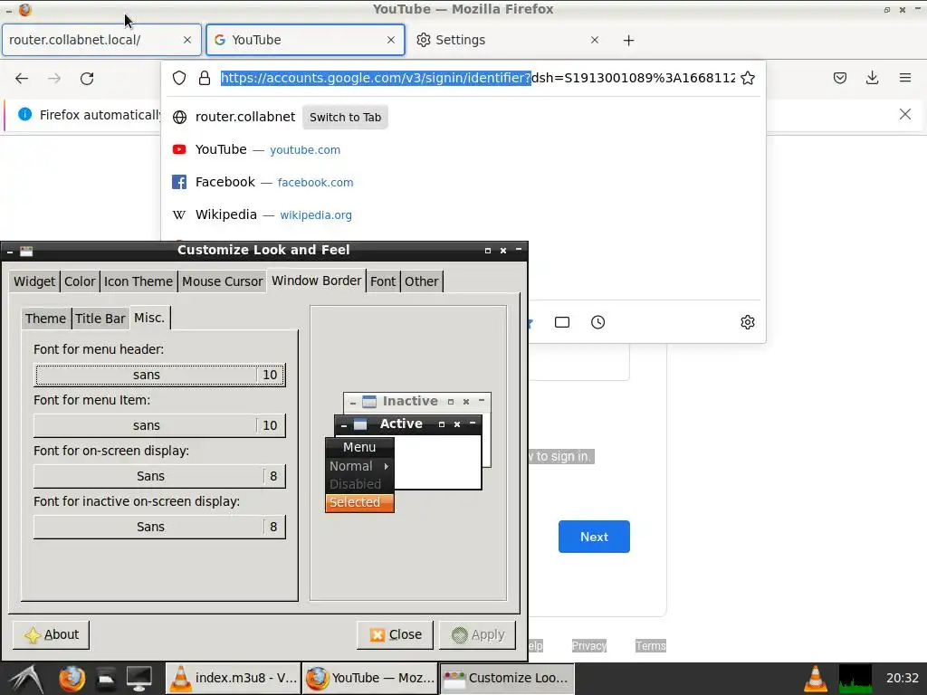The height and width of the screenshot is (695, 927).
Task: Open the Icon Theme tab
Action: (x=139, y=281)
